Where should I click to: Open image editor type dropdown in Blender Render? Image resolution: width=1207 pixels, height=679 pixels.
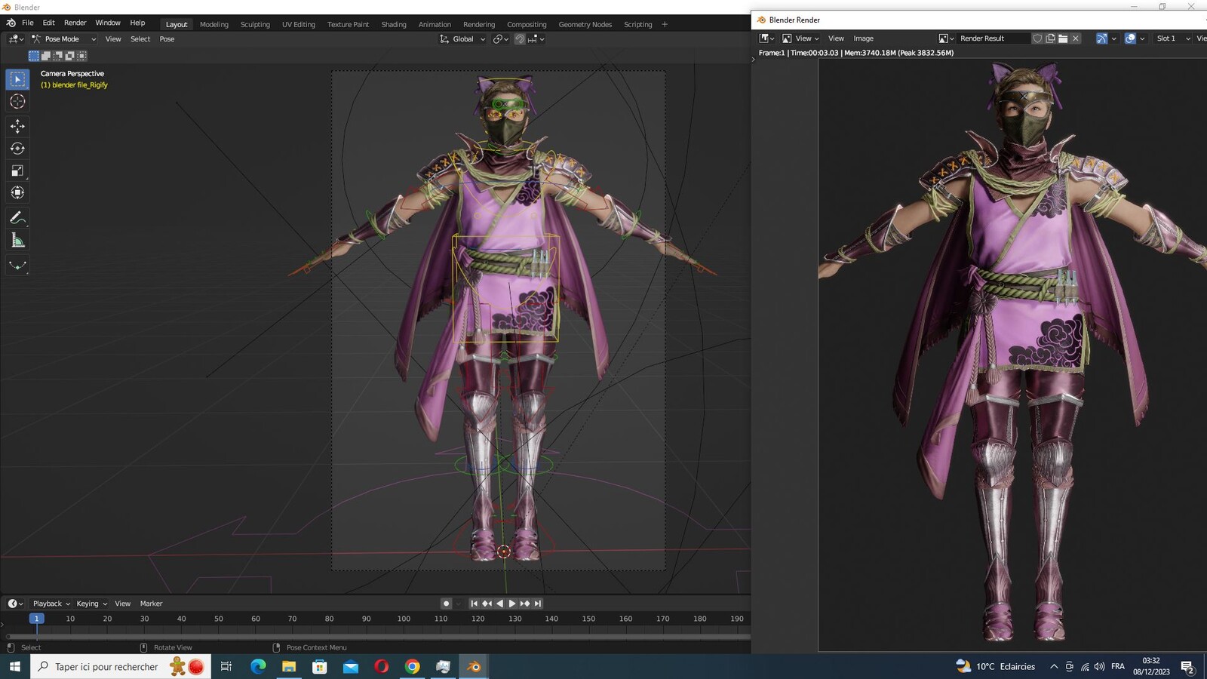[767, 38]
